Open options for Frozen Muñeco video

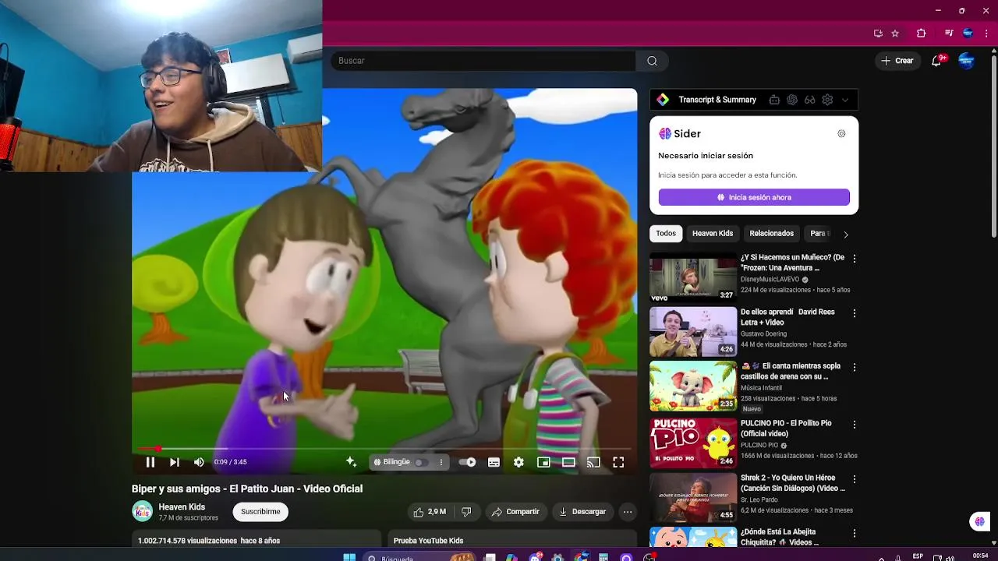[854, 259]
